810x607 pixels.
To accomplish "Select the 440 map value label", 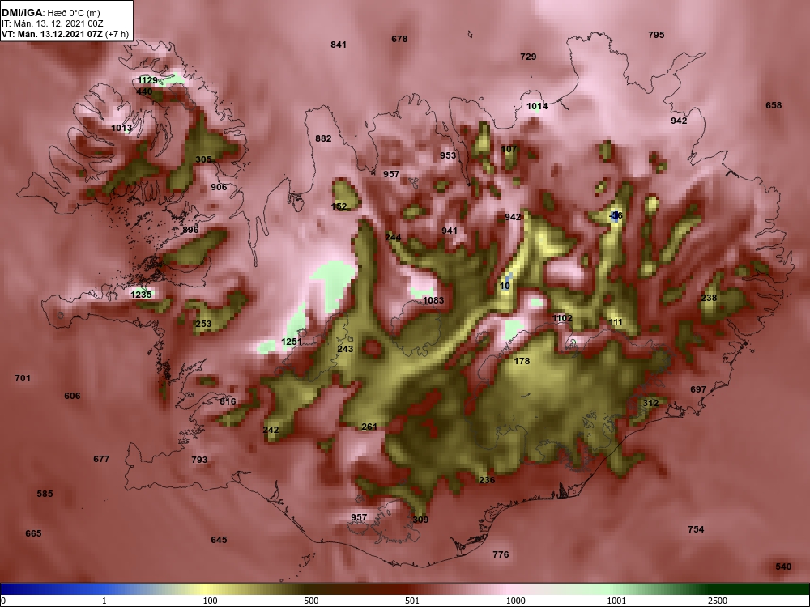I will 144,91.
